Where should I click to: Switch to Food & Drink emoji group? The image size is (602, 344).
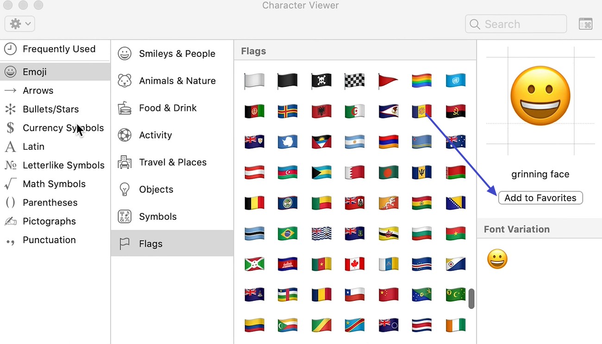coord(172,108)
